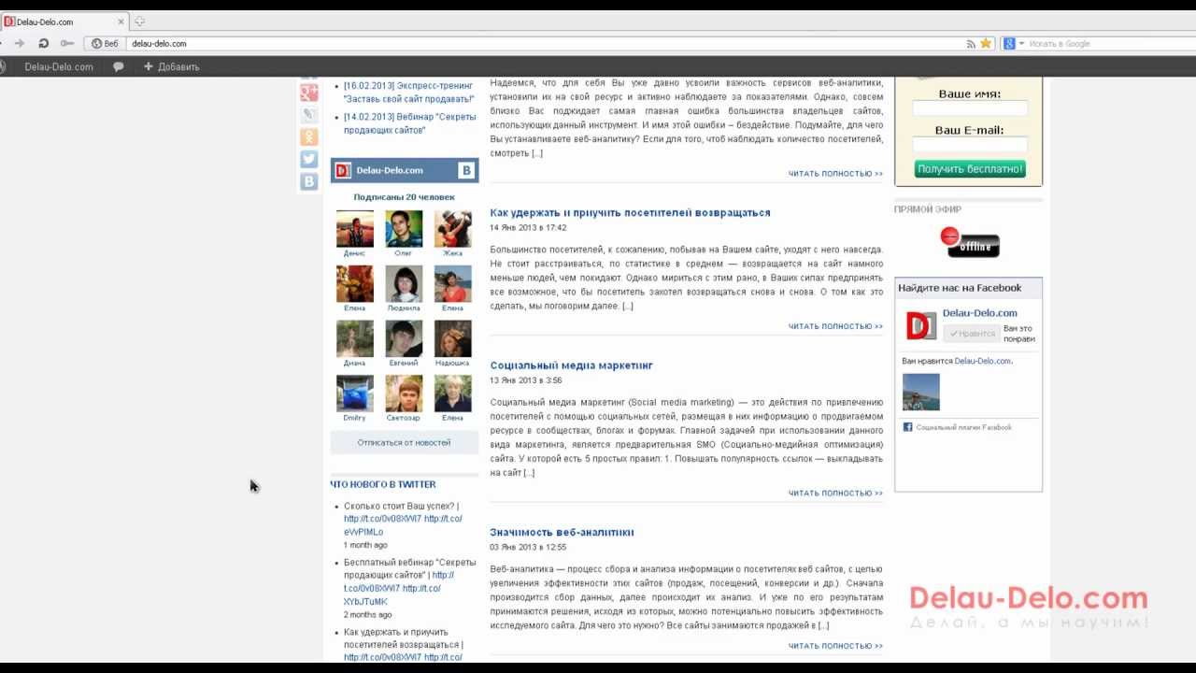This screenshot has width=1196, height=673.
Task: Click the Offline live broadcast icon
Action: 970,243
